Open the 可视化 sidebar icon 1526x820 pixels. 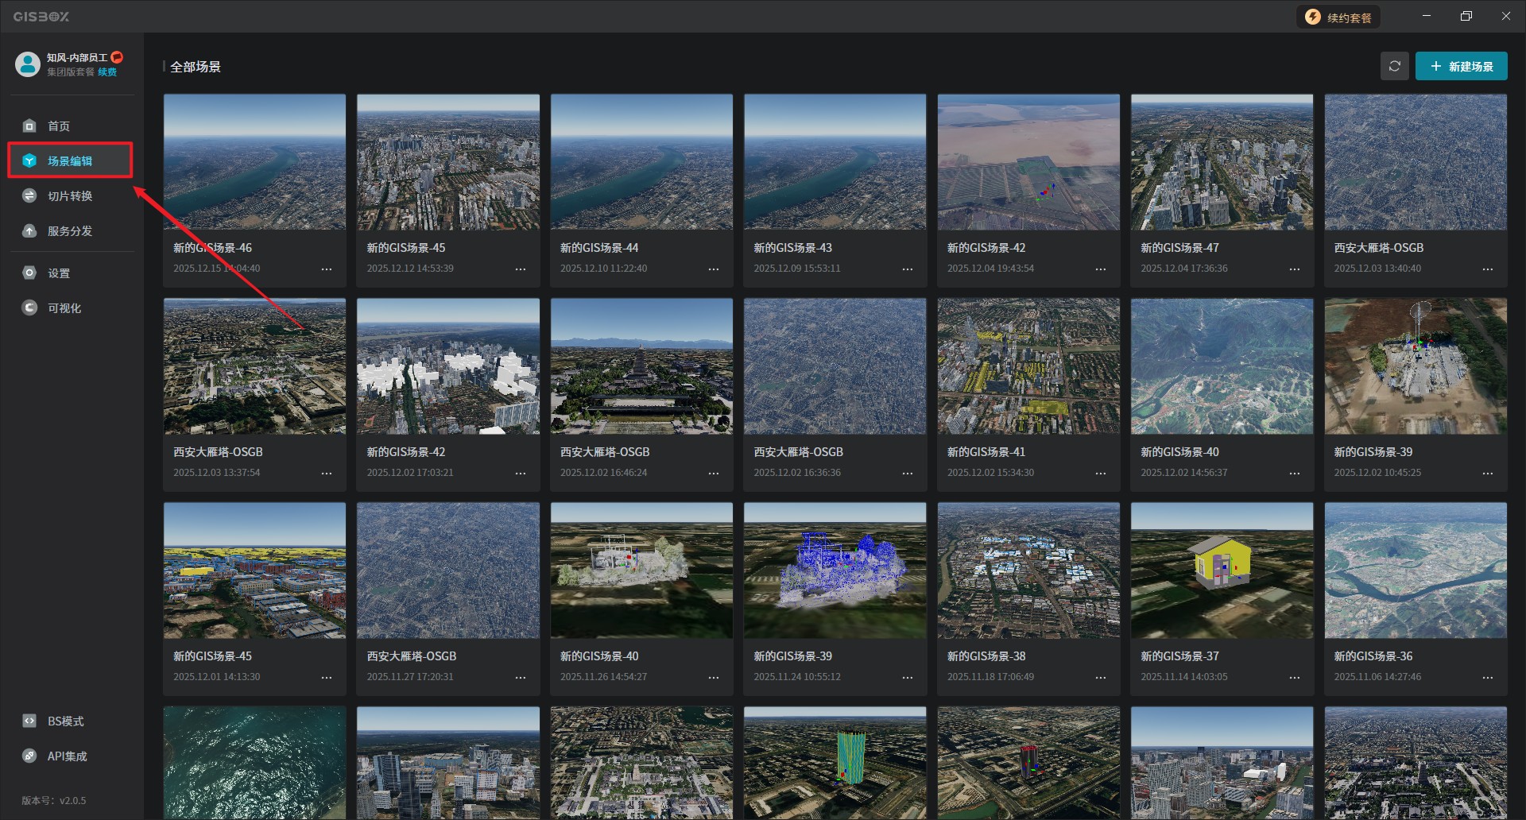click(x=29, y=307)
